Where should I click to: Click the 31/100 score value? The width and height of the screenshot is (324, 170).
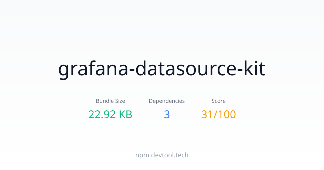click(219, 114)
